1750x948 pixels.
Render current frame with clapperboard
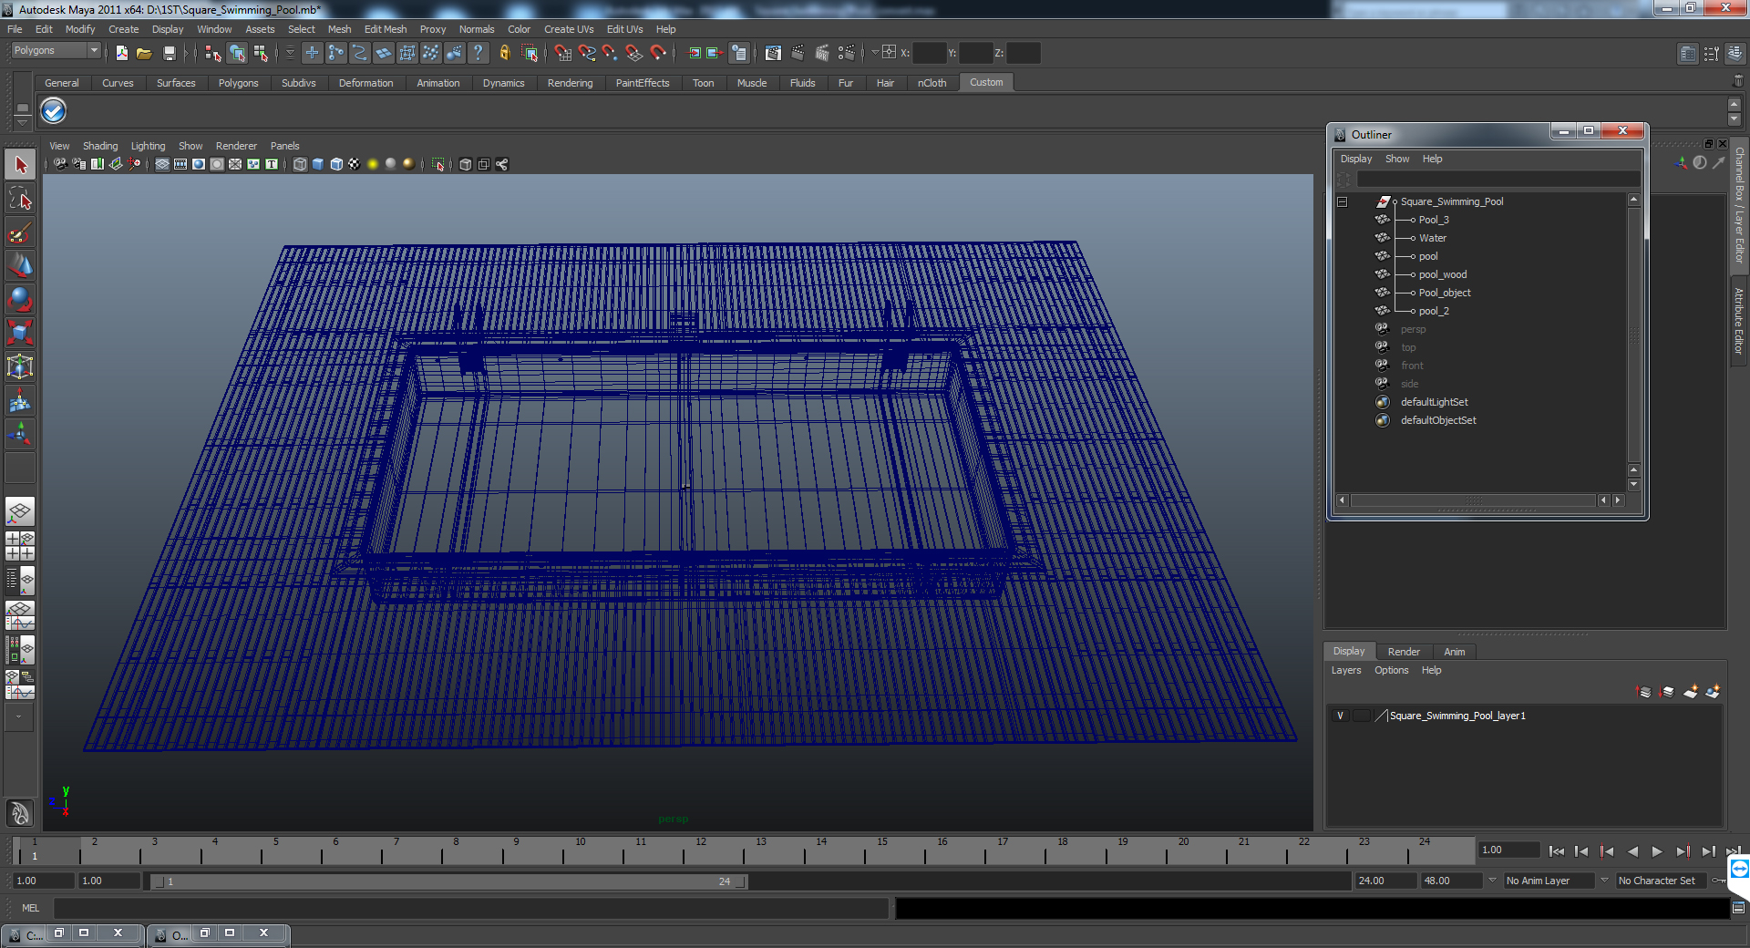798,53
